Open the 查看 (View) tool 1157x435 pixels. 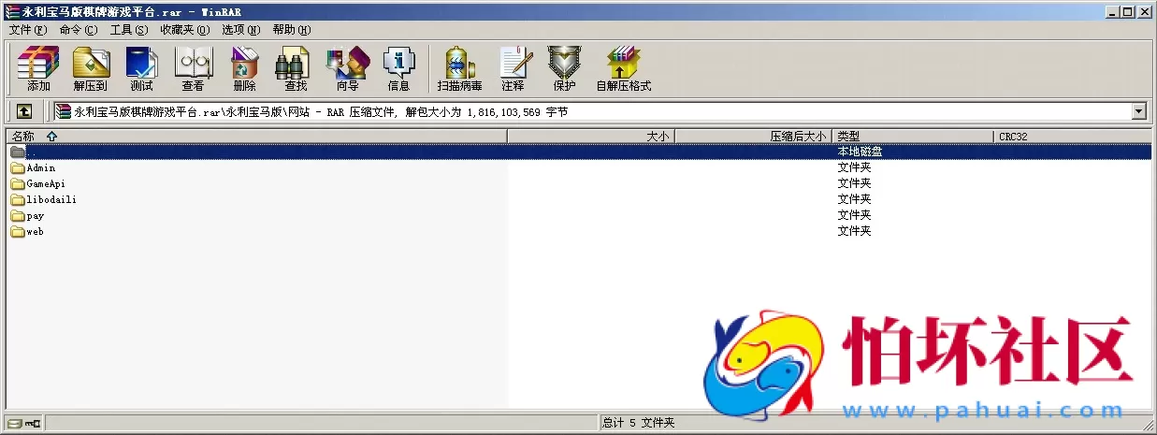click(x=193, y=69)
